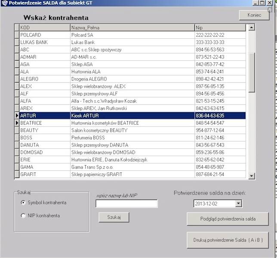This screenshot has width=277, height=258.
Task: Click the Polcard SA name cell
Action: tap(132, 35)
